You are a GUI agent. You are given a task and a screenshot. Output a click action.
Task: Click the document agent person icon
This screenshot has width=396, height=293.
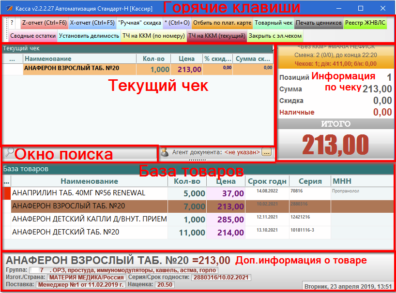165,152
